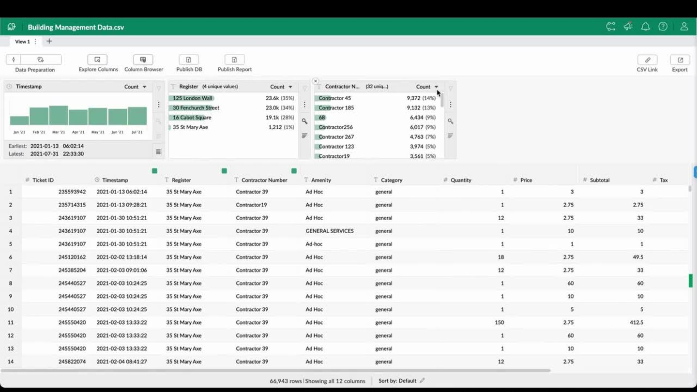Open the help question mark icon
The width and height of the screenshot is (697, 392).
pos(663,27)
